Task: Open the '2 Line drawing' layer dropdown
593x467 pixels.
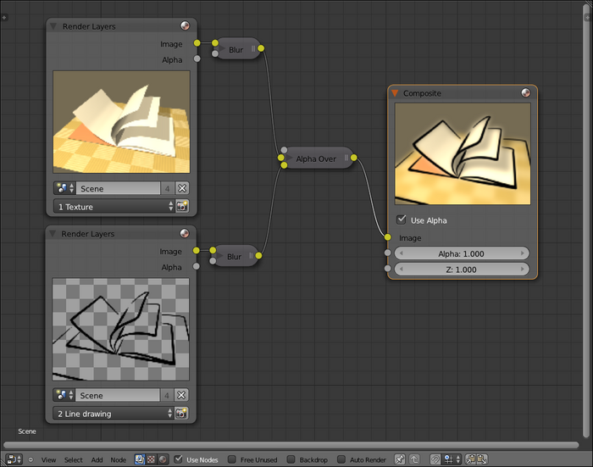Action: pyautogui.click(x=113, y=414)
